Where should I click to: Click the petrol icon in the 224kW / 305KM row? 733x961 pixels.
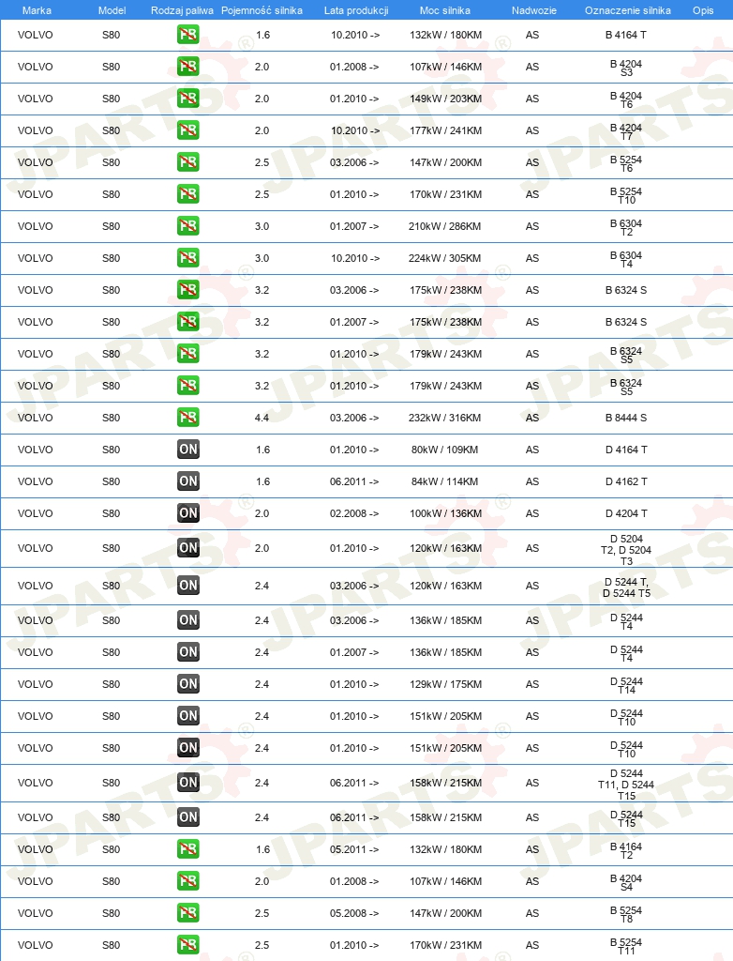pos(188,258)
